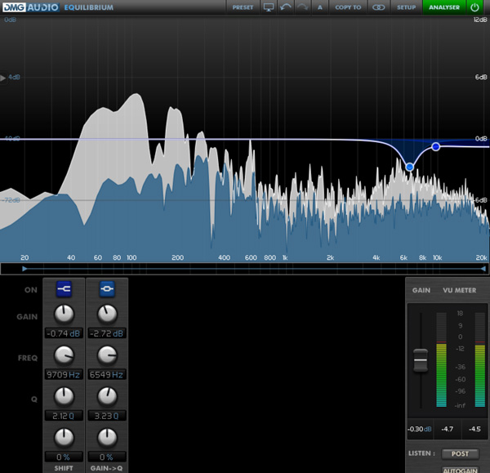Open the SETUP menu
Viewport: 490px width, 473px height.
coord(406,7)
